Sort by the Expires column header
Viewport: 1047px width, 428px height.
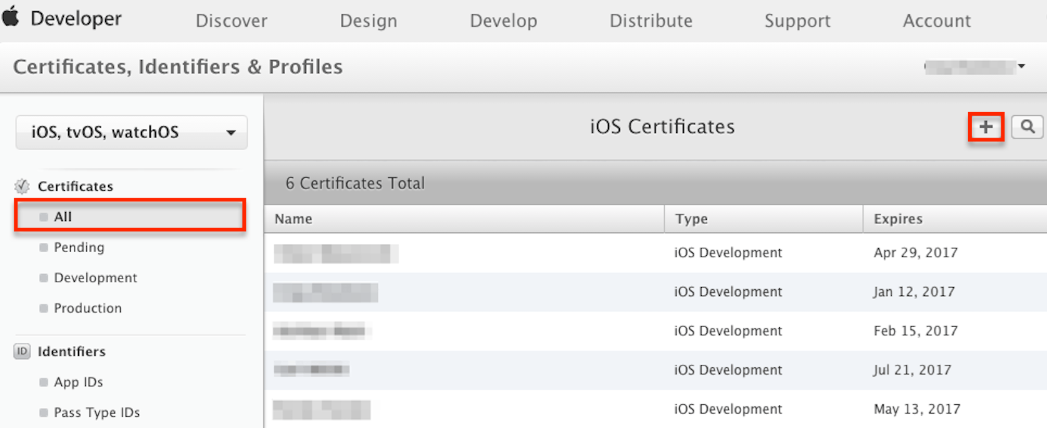(955, 219)
